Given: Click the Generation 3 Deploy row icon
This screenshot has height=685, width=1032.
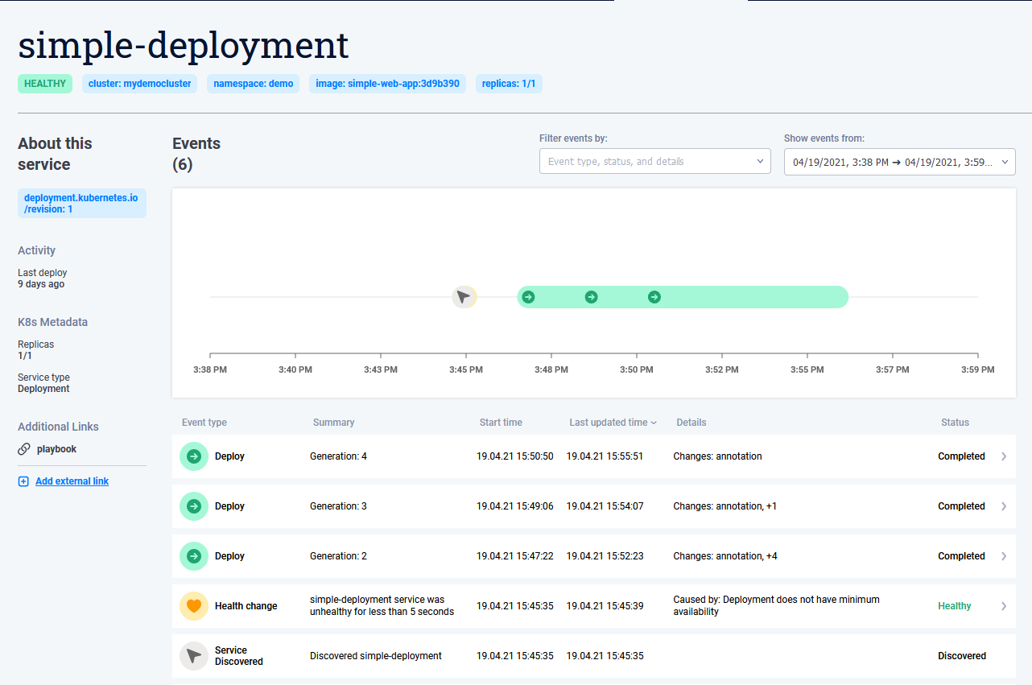Looking at the screenshot, I should [x=193, y=506].
